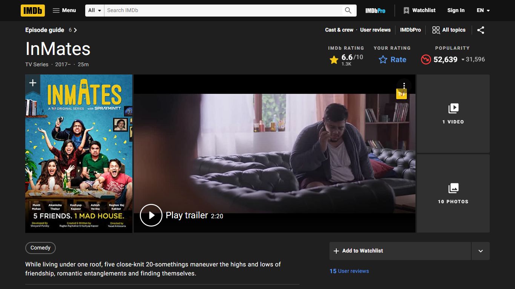Click Add to Watchlist button
The width and height of the screenshot is (515, 289).
(x=400, y=251)
